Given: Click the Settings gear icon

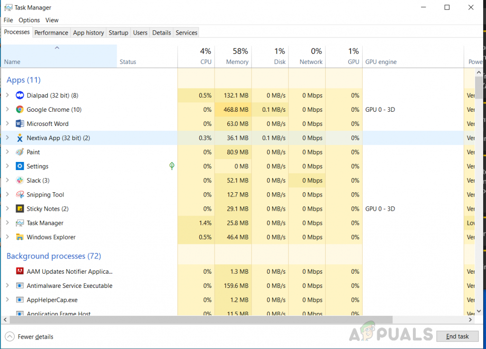Looking at the screenshot, I should pyautogui.click(x=20, y=166).
